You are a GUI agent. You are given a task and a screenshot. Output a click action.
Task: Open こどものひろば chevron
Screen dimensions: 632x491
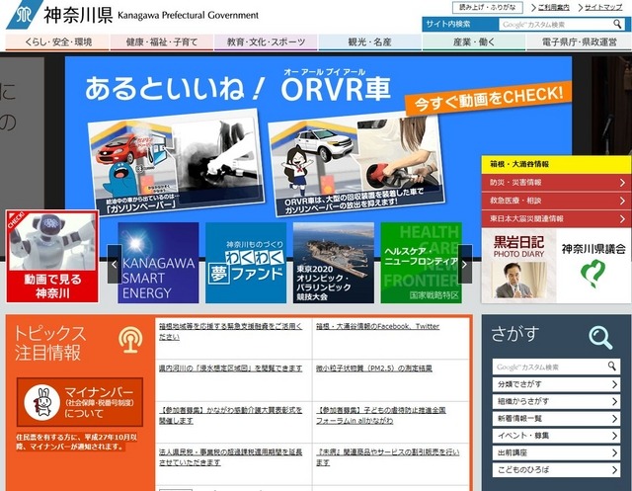(614, 470)
